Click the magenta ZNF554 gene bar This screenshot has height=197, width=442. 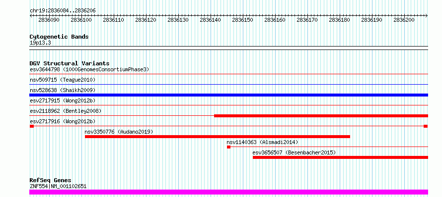click(228, 192)
